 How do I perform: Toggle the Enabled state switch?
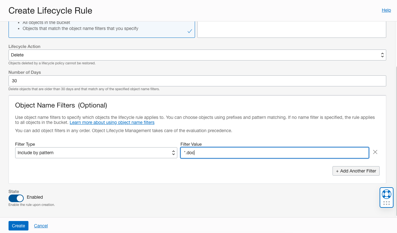(16, 198)
